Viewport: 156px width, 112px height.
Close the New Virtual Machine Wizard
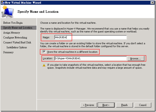[152, 3]
